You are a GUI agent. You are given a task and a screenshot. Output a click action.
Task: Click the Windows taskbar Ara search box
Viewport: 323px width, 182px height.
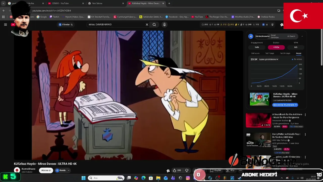pos(106,178)
